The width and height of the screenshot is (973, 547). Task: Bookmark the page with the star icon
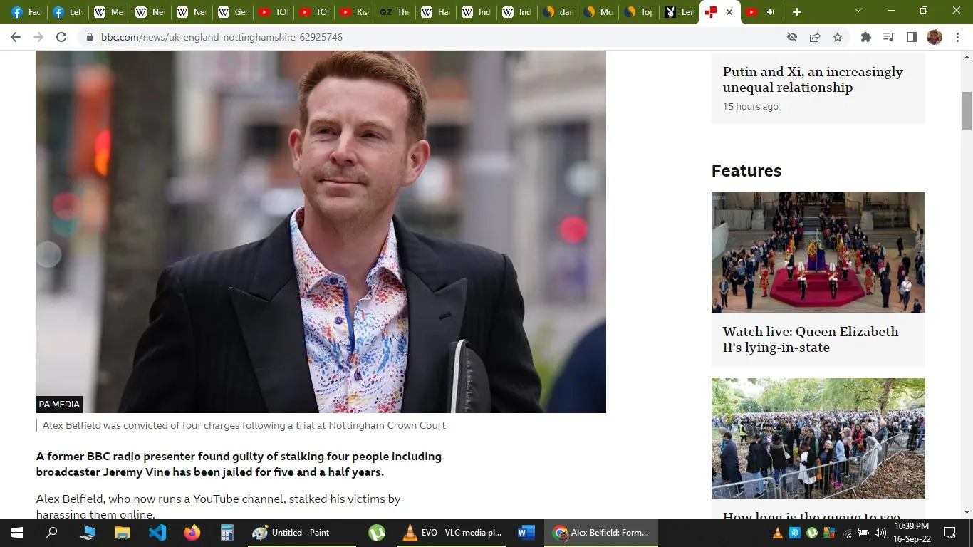point(838,37)
